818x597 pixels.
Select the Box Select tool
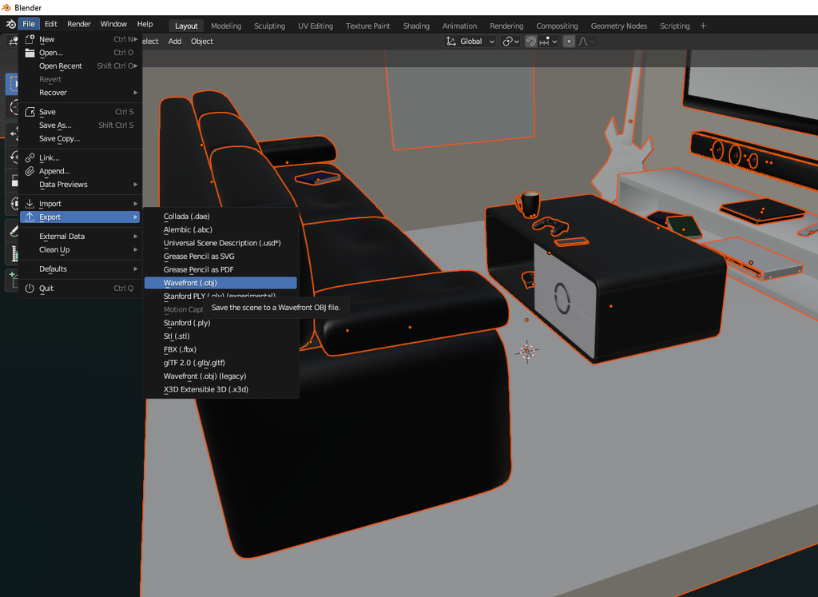(x=12, y=83)
